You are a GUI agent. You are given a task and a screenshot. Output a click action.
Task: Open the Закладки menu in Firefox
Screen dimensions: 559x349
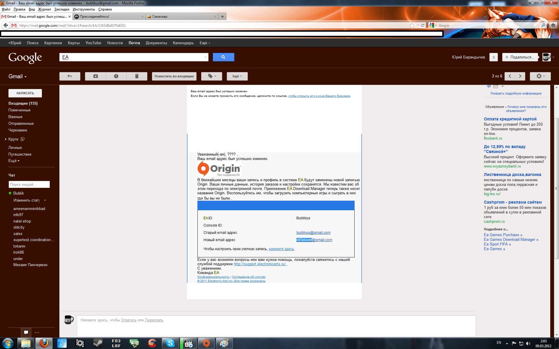tap(62, 9)
